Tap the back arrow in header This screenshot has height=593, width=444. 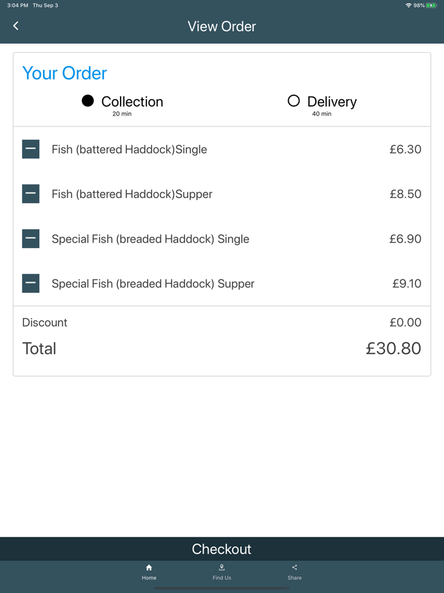[16, 26]
